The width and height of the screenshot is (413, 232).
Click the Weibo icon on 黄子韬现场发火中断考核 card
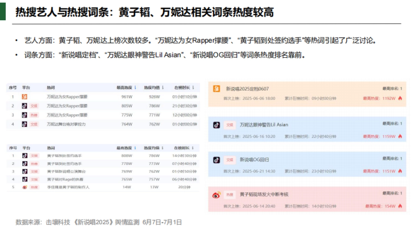[215, 195]
